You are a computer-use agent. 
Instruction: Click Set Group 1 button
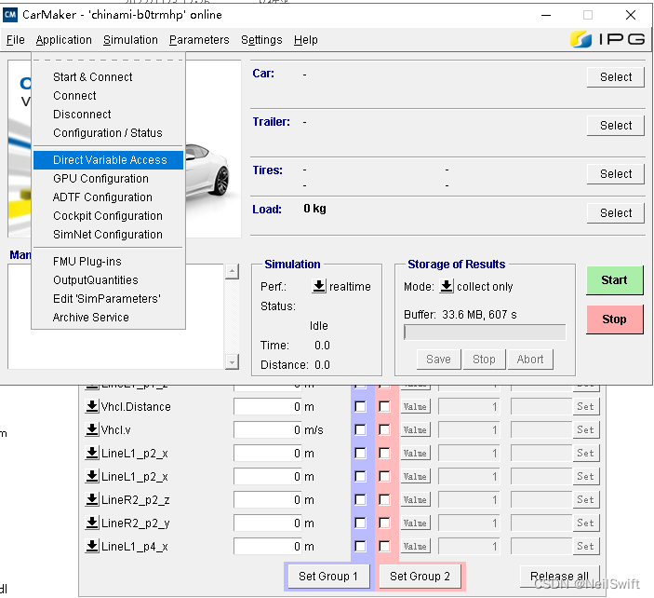click(328, 577)
